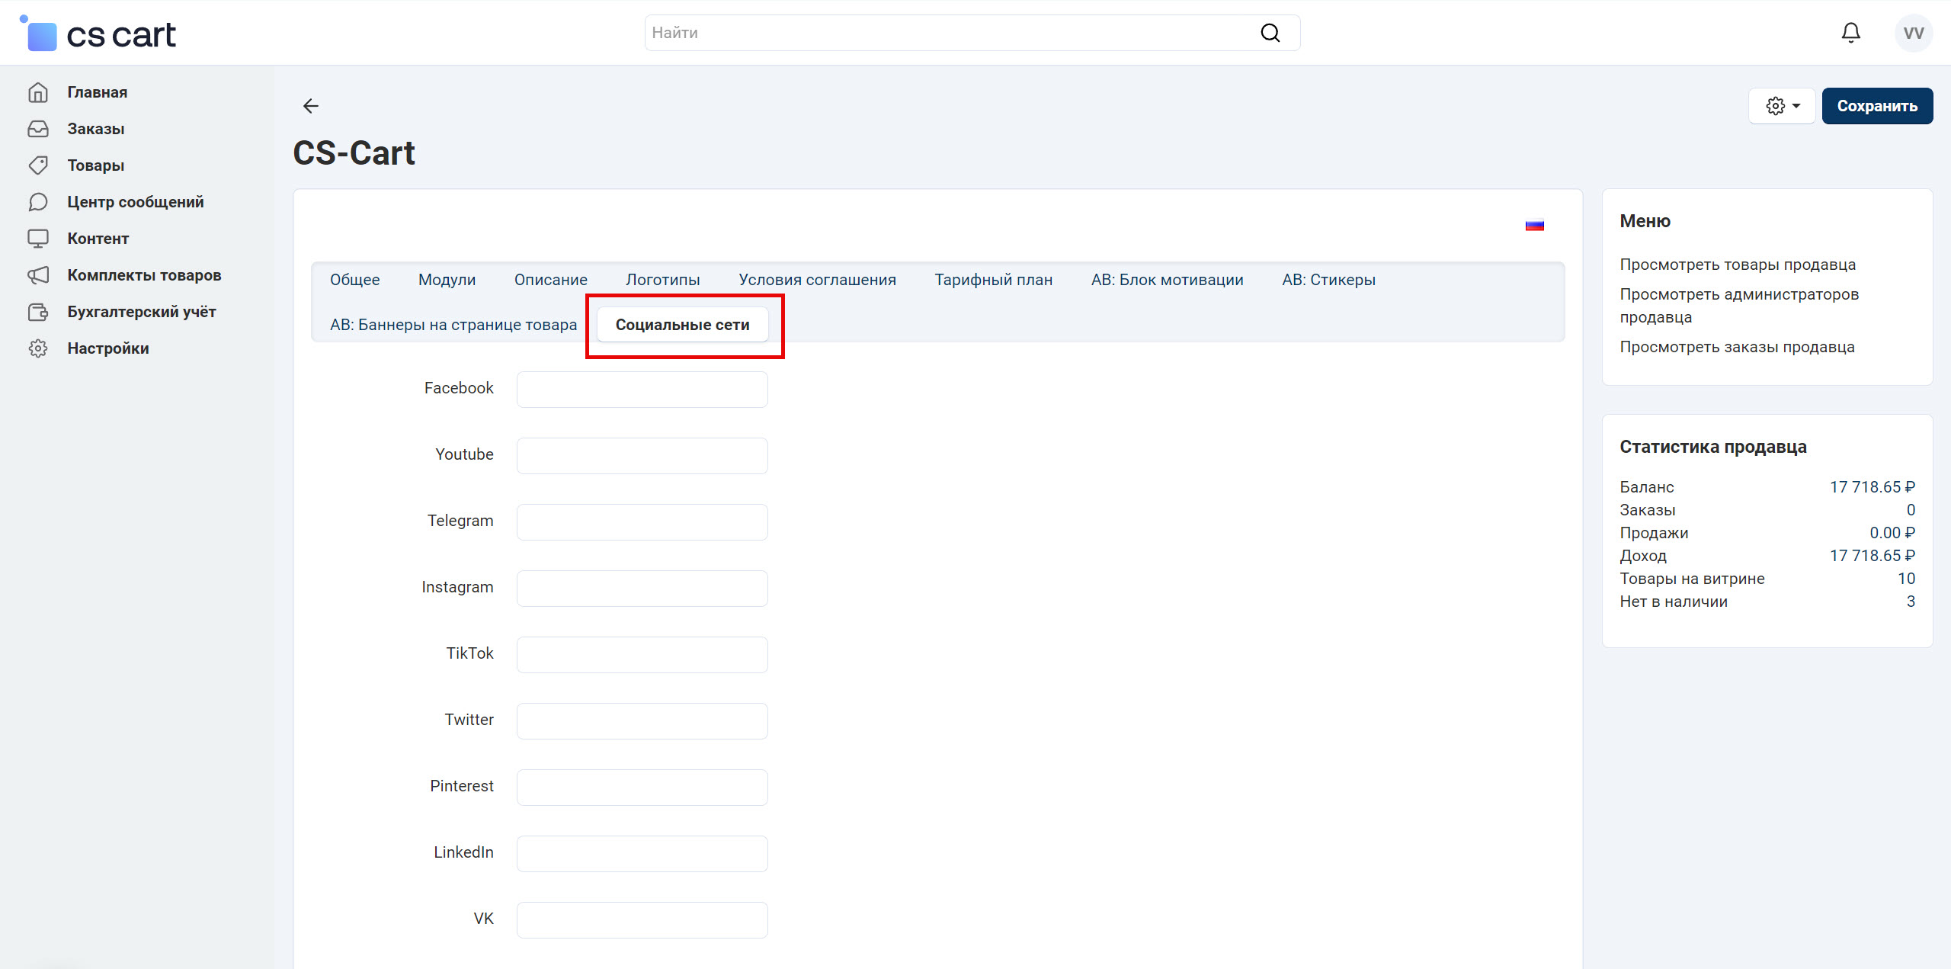Viewport: 1951px width, 969px height.
Task: Open the VV user avatar menu
Action: click(x=1913, y=33)
